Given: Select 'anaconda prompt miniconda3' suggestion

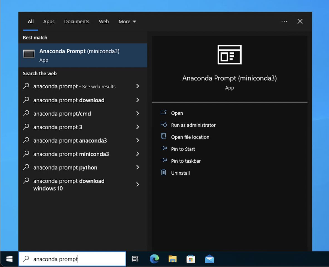Looking at the screenshot, I should tap(71, 154).
